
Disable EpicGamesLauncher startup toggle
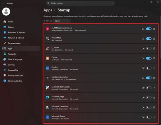click(x=149, y=78)
